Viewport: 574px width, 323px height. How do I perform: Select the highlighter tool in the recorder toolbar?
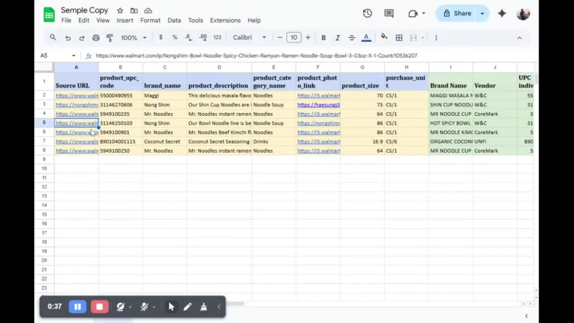point(204,306)
